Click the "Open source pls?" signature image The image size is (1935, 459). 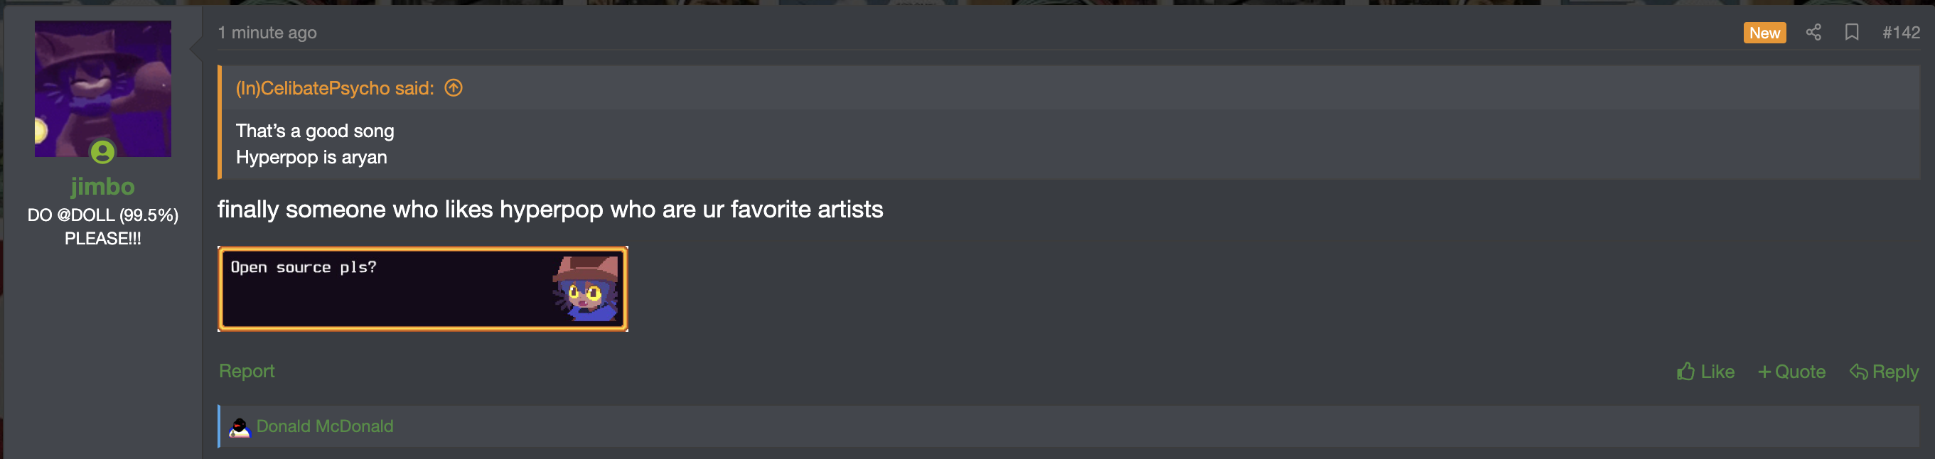[x=423, y=288]
